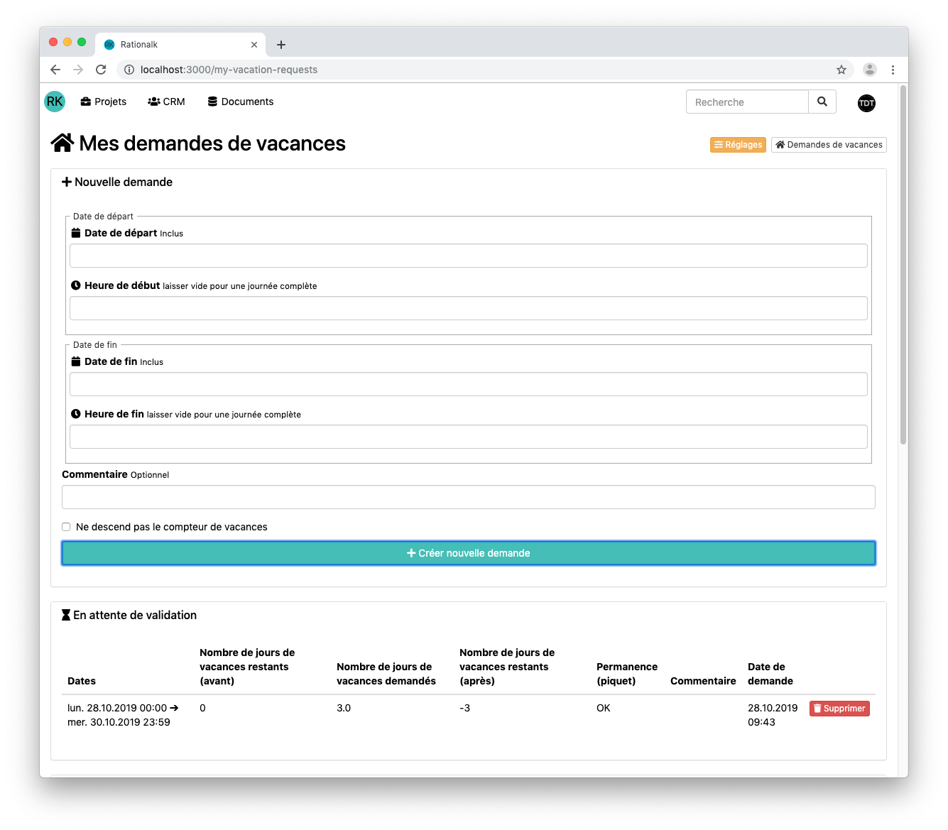The image size is (948, 830).
Task: Focus the Date de départ input field
Action: point(469,256)
